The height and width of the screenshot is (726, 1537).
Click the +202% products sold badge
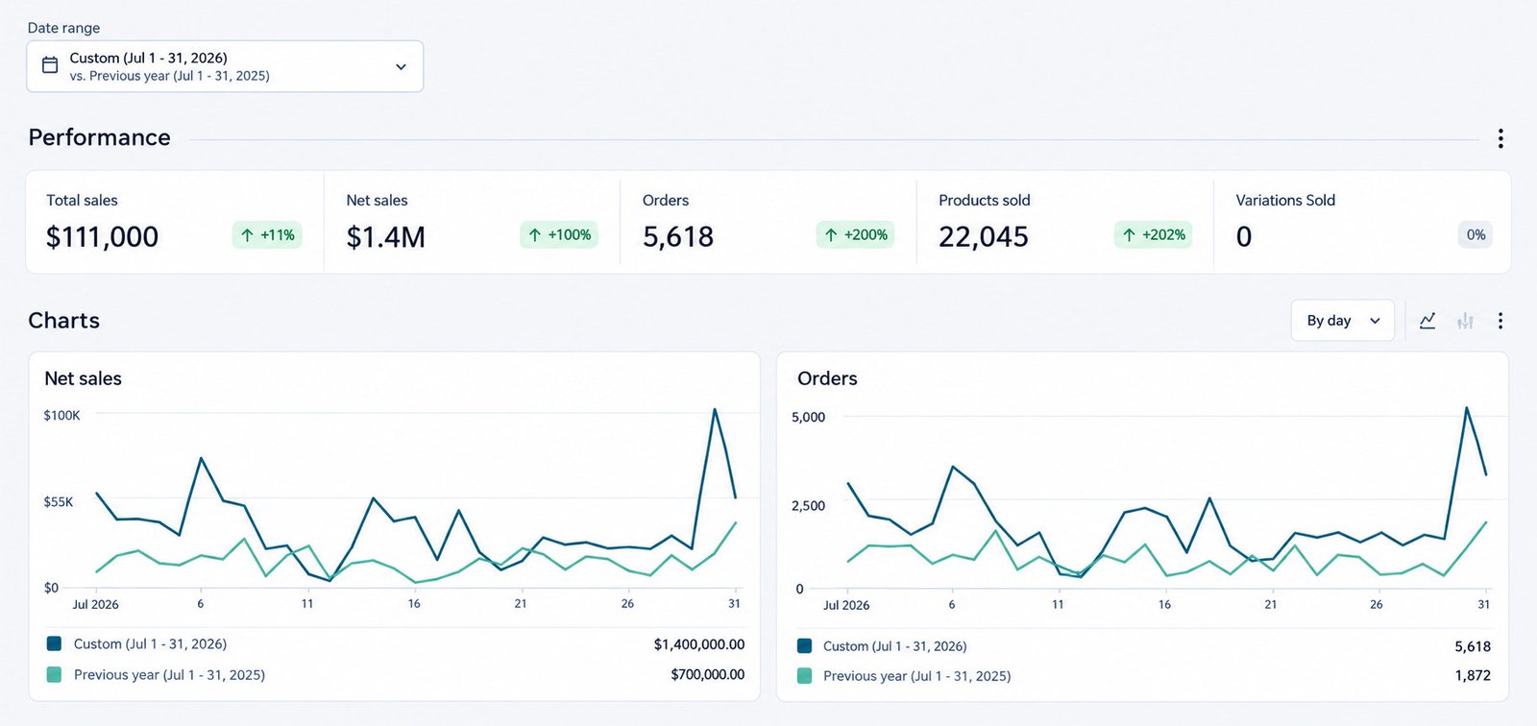[x=1153, y=235]
